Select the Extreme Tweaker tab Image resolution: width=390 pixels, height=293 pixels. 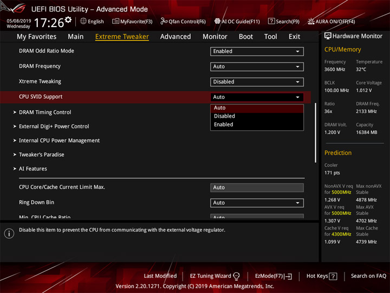pos(122,37)
